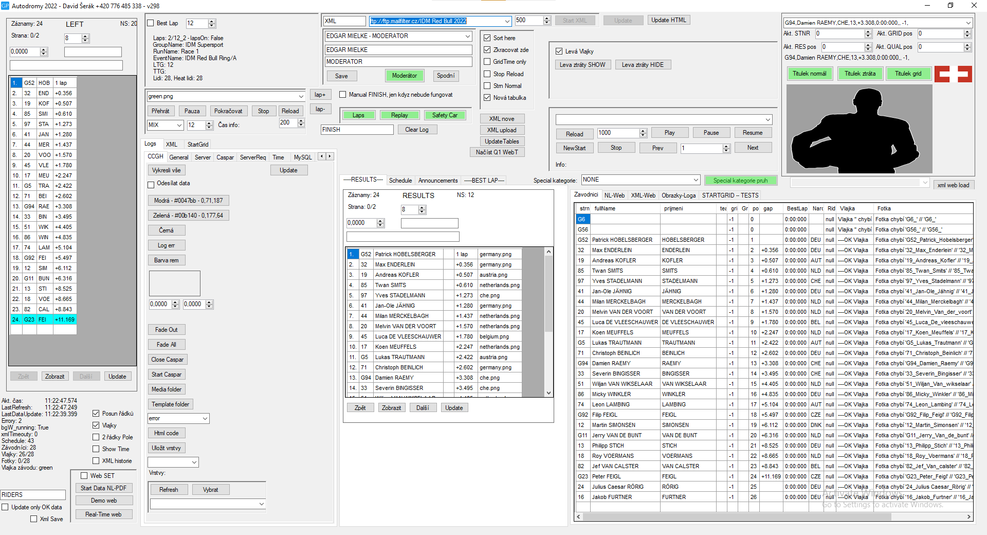Enable Manual FINISH checkbox
The image size is (987, 535).
pos(343,95)
